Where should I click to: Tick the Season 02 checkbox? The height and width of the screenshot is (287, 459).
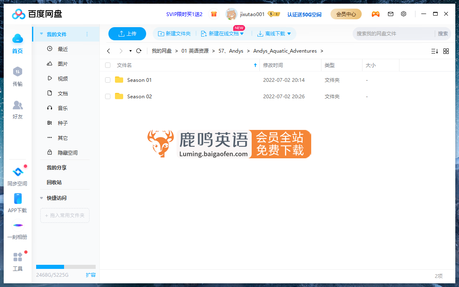(108, 96)
